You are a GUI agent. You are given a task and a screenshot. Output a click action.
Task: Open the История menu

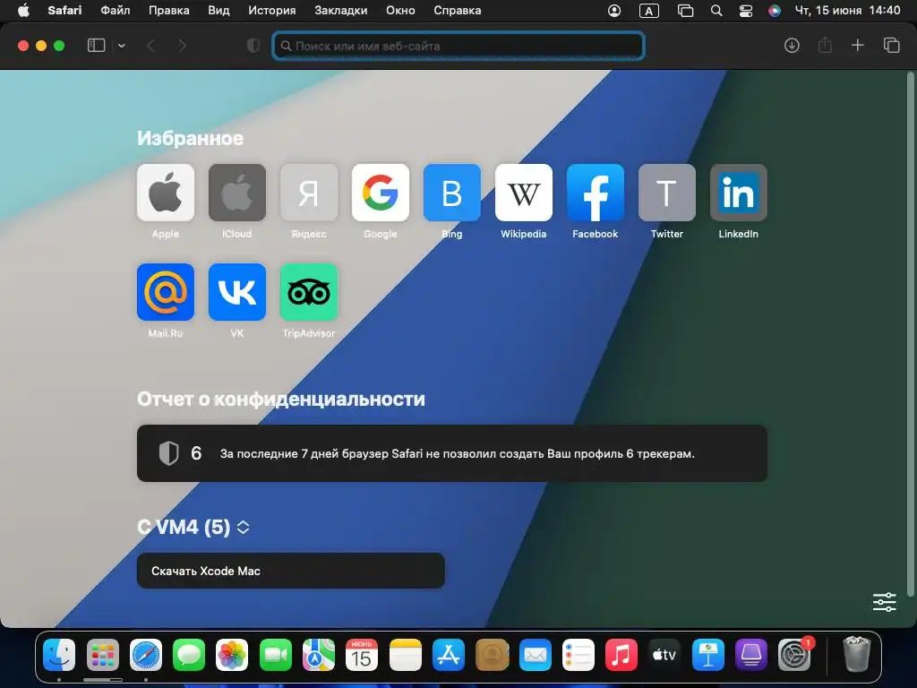tap(272, 11)
